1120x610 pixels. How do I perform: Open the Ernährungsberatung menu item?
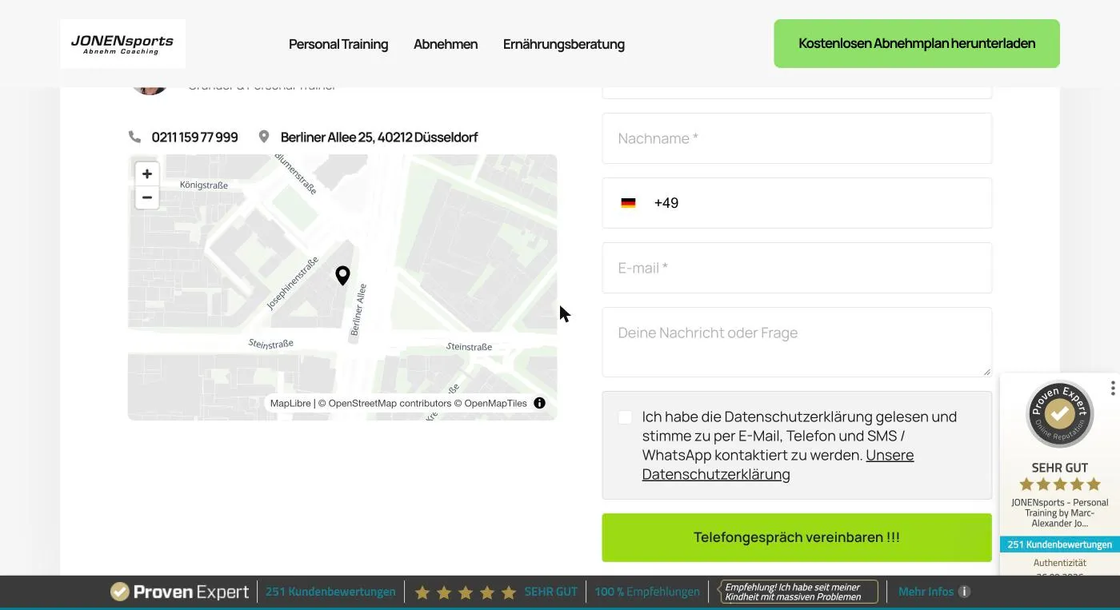564,44
